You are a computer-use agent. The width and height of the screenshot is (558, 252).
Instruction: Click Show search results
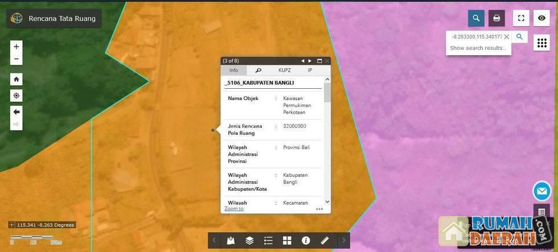click(x=478, y=48)
